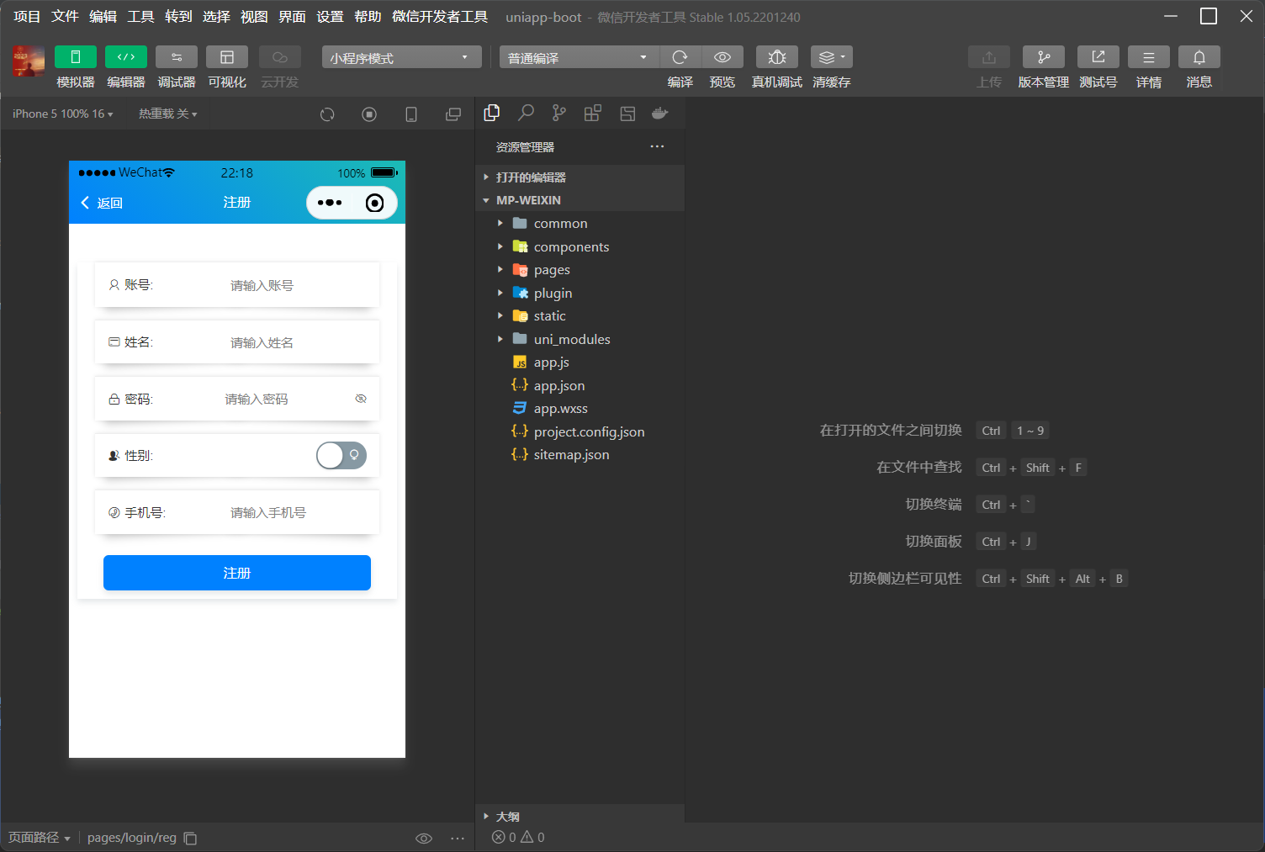Click the blue register button
This screenshot has width=1265, height=852.
237,573
